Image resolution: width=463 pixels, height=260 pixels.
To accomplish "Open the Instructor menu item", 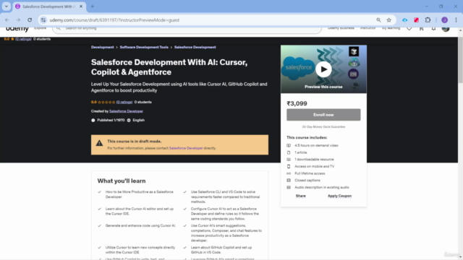I will (368, 28).
